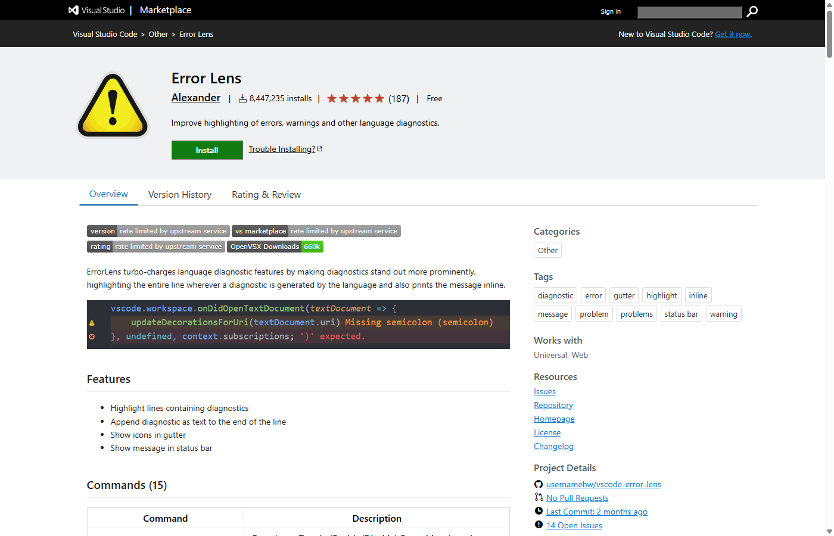
Task: Click the Error Lens warning triangle logo
Action: coord(113,105)
